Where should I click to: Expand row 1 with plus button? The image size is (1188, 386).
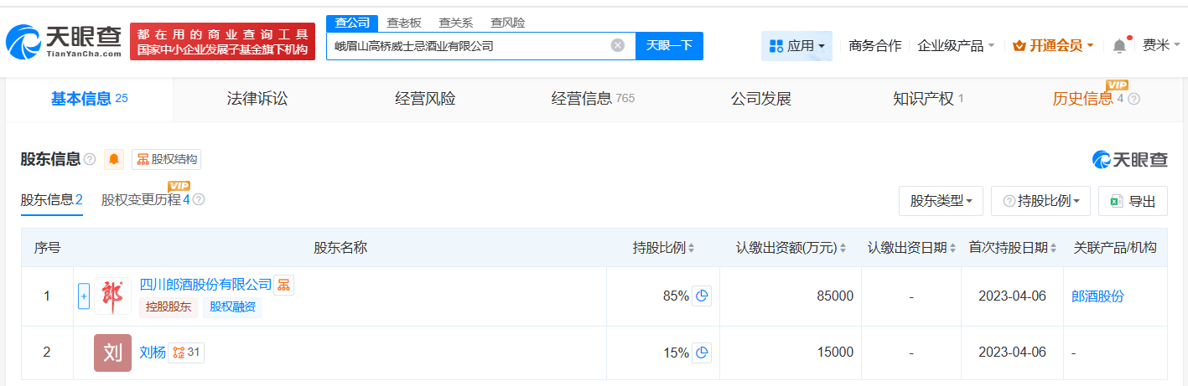(x=84, y=296)
